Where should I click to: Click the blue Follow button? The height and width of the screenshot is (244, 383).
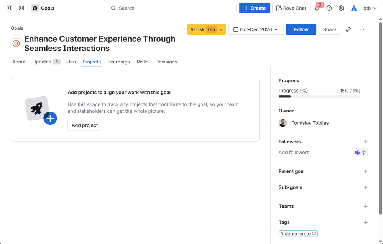point(301,29)
